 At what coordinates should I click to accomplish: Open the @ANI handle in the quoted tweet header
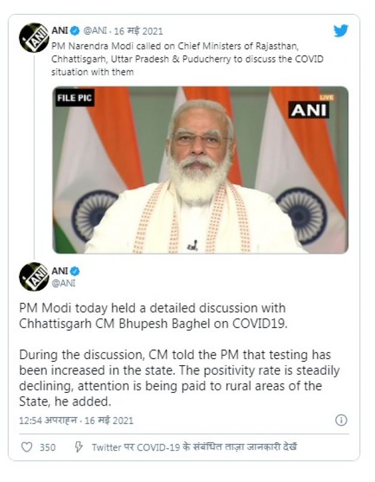95,31
